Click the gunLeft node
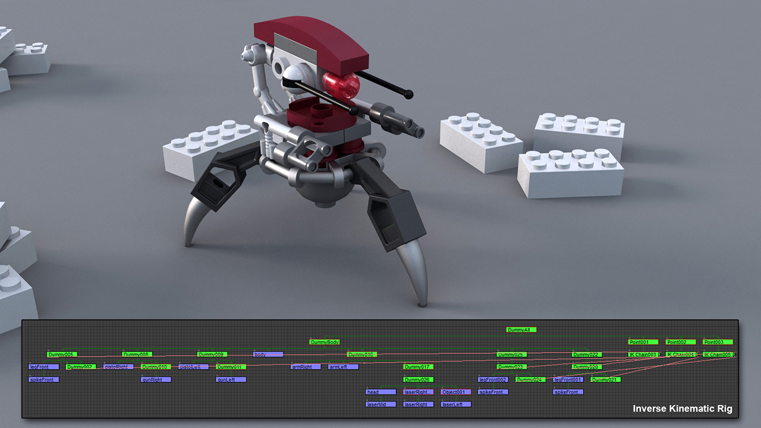Image resolution: width=761 pixels, height=428 pixels. pos(231,380)
